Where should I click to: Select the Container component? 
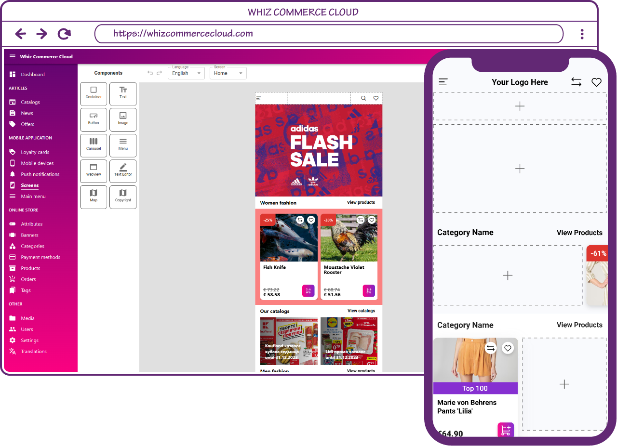(94, 93)
